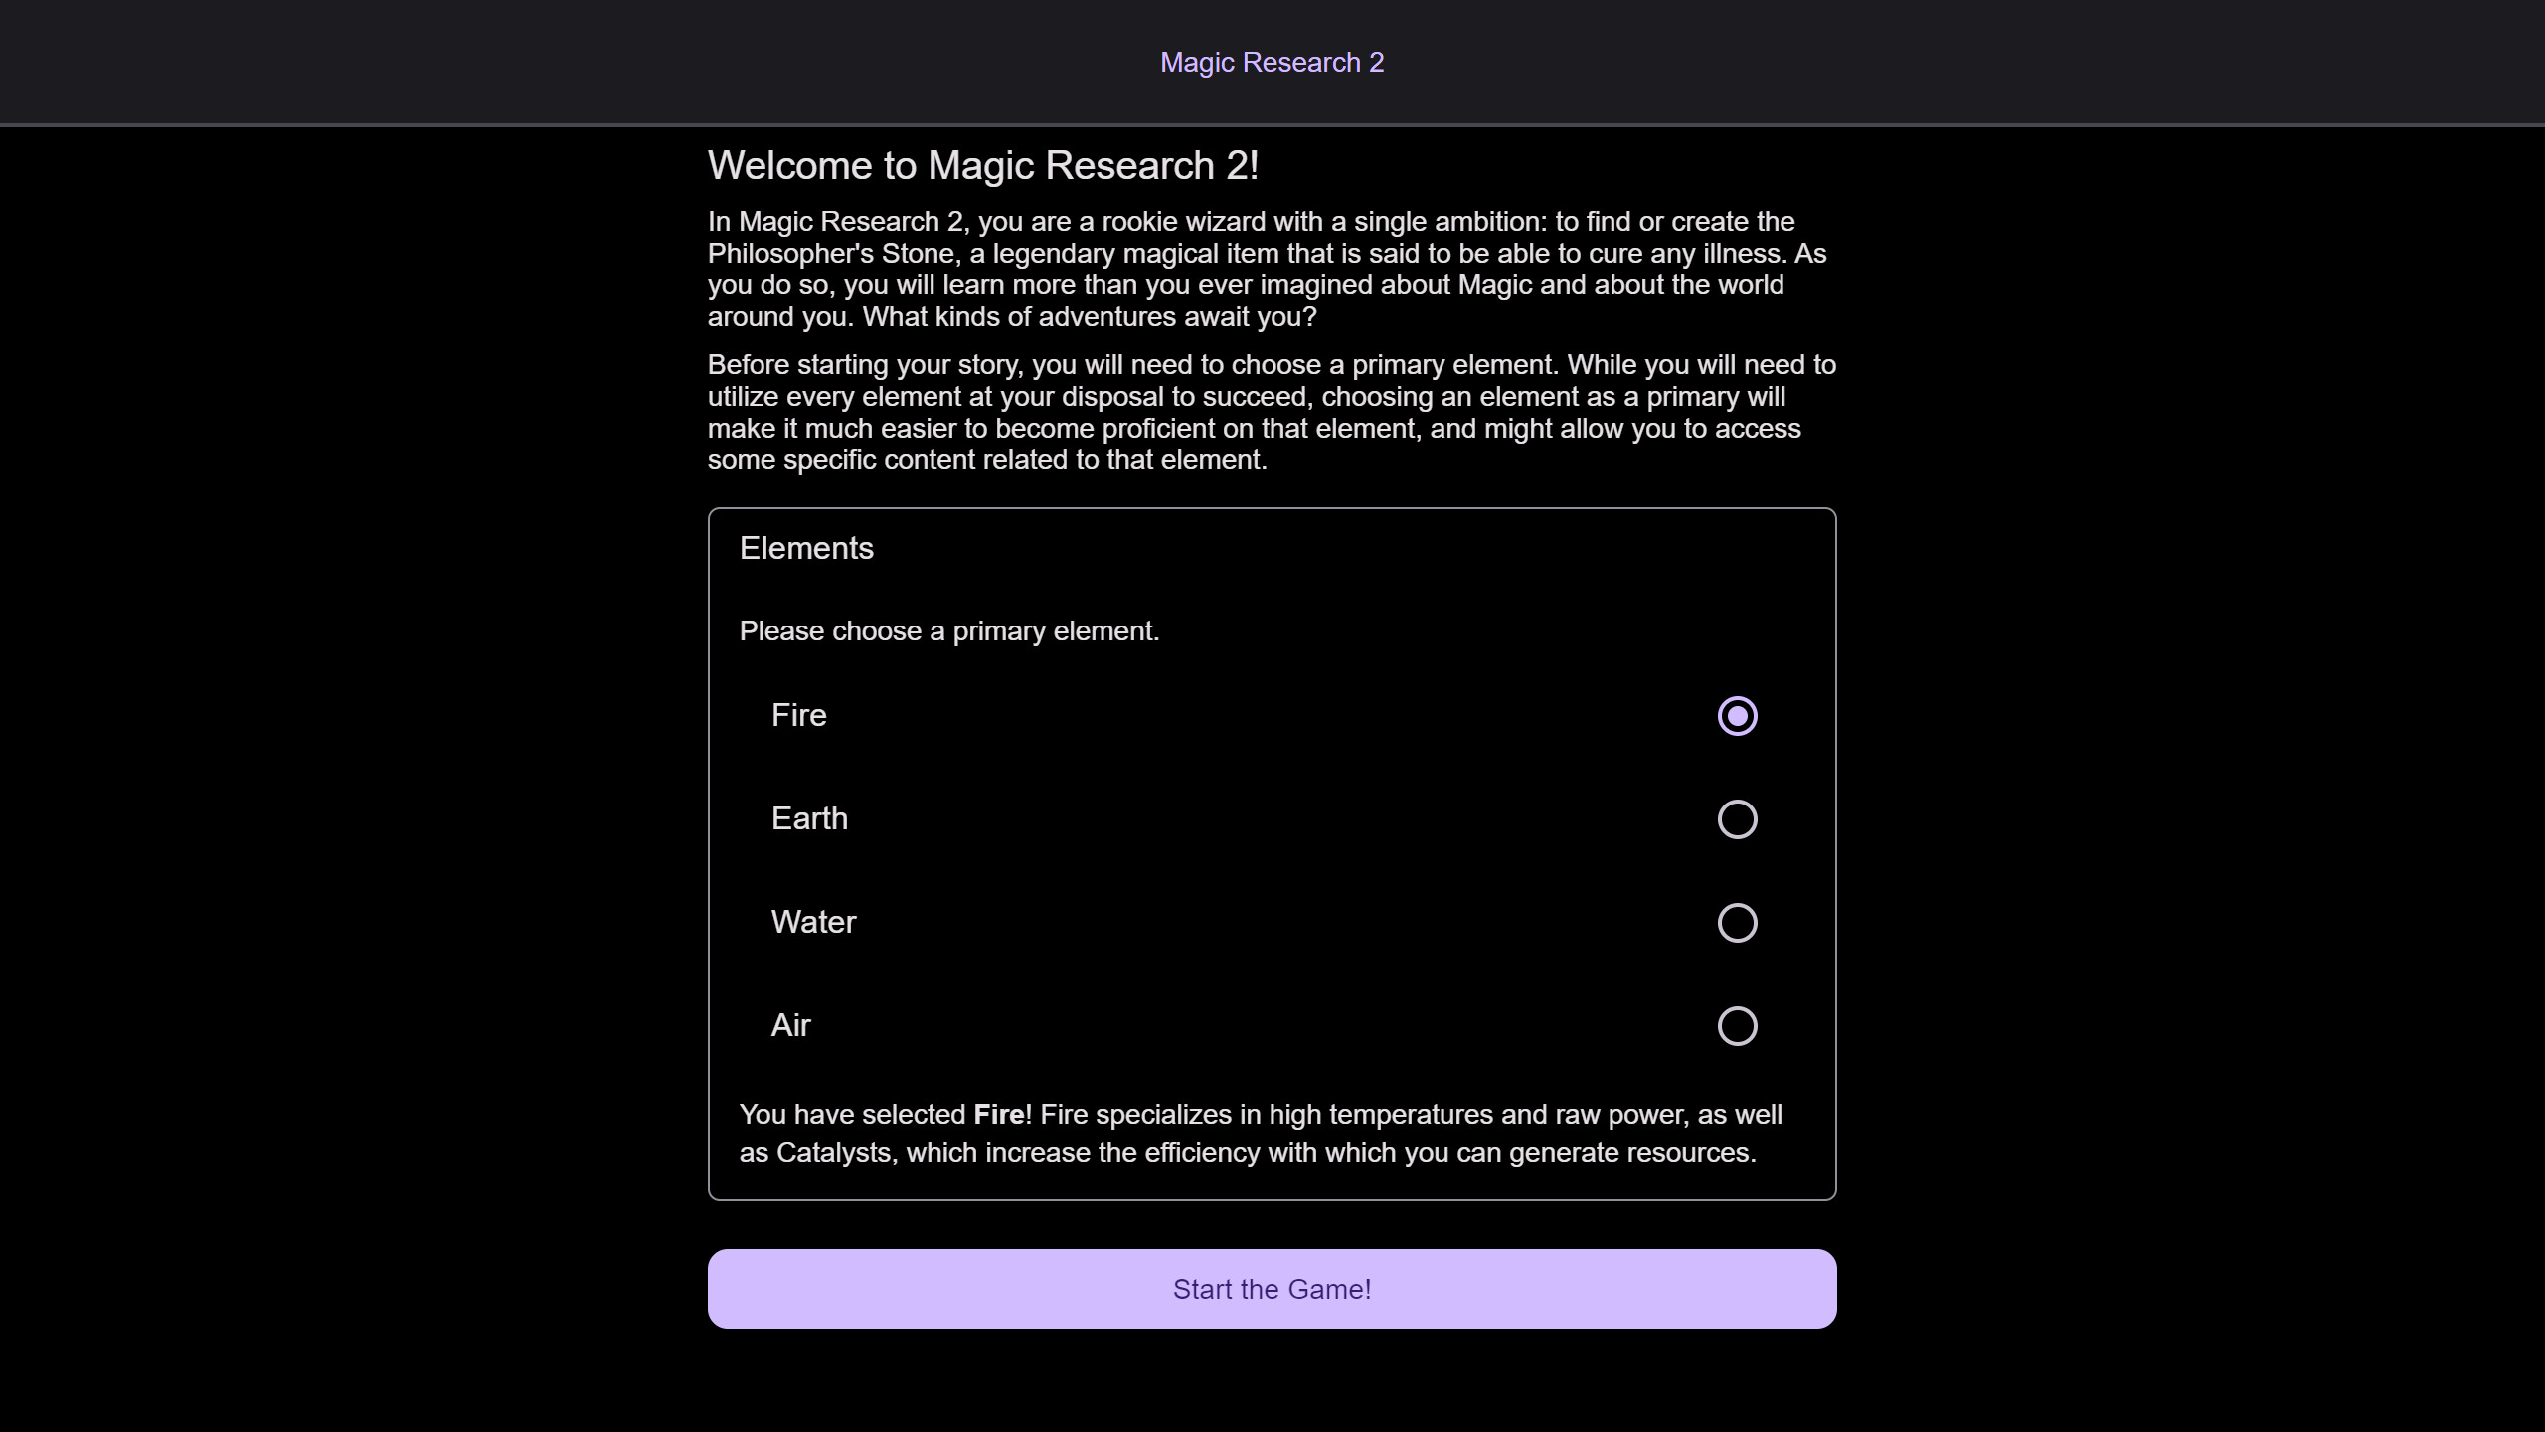Click the You have selected Fire description
The width and height of the screenshot is (2545, 1432).
coord(1261,1134)
